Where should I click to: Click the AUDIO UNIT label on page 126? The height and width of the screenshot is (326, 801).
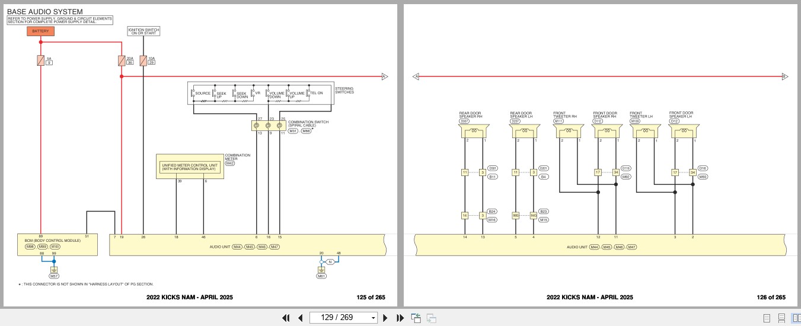point(576,247)
